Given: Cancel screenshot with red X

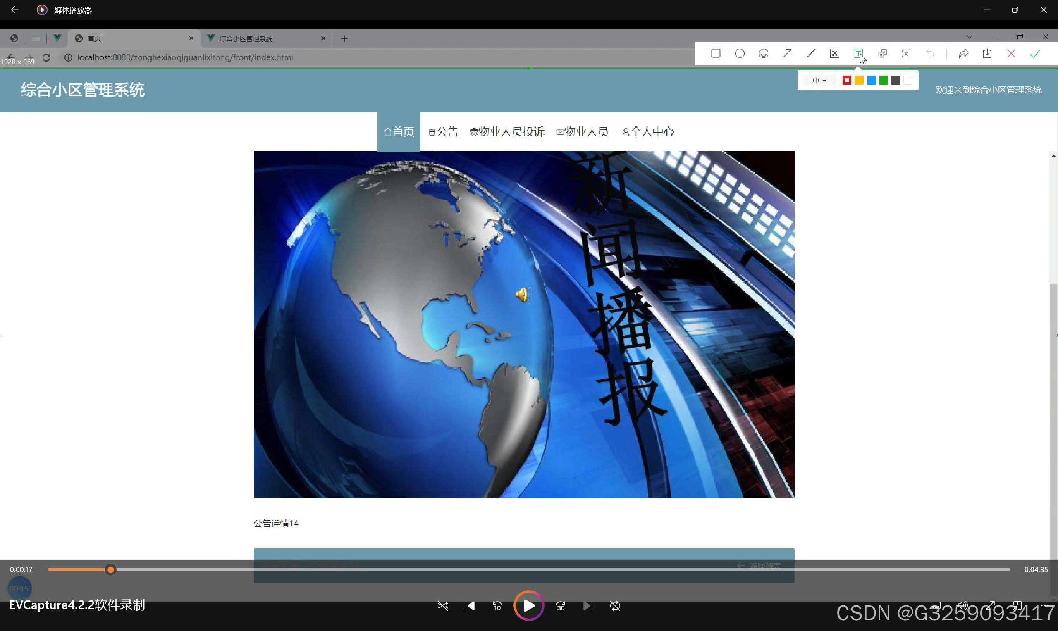Looking at the screenshot, I should point(1011,54).
